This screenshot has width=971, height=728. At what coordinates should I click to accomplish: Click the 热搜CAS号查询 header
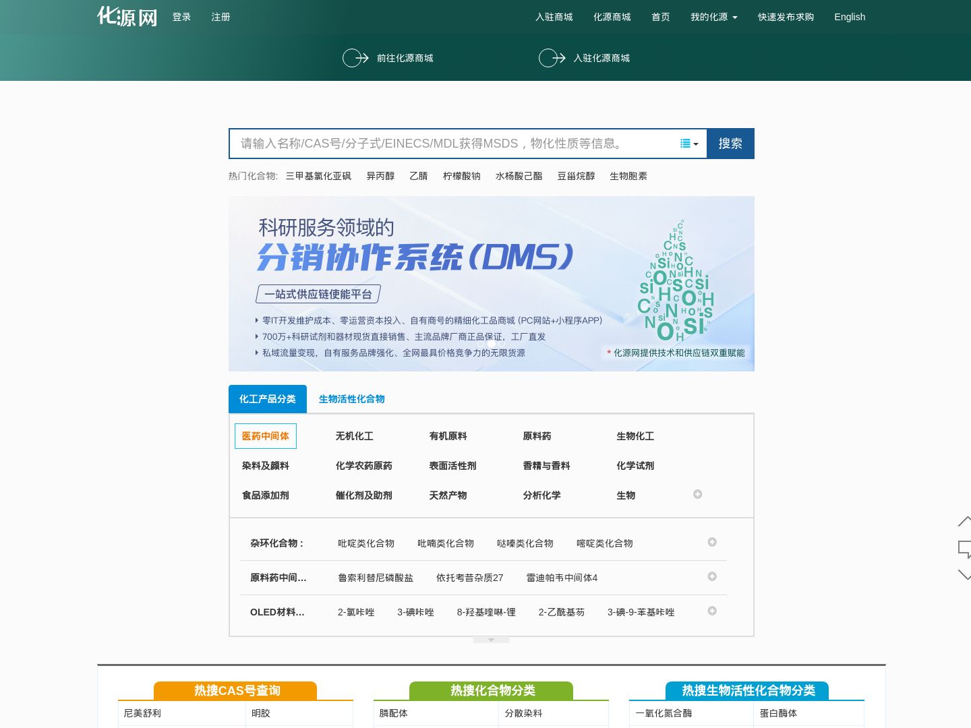[x=235, y=690]
